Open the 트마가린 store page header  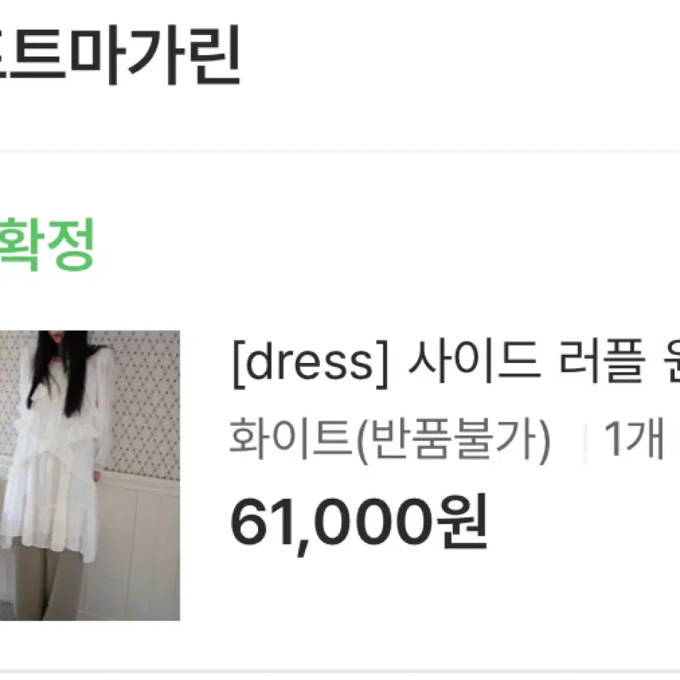119,54
